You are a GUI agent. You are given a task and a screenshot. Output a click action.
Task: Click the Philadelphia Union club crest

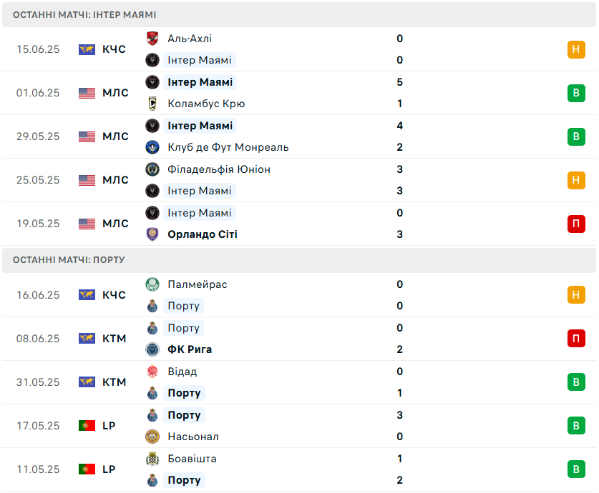coord(152,169)
